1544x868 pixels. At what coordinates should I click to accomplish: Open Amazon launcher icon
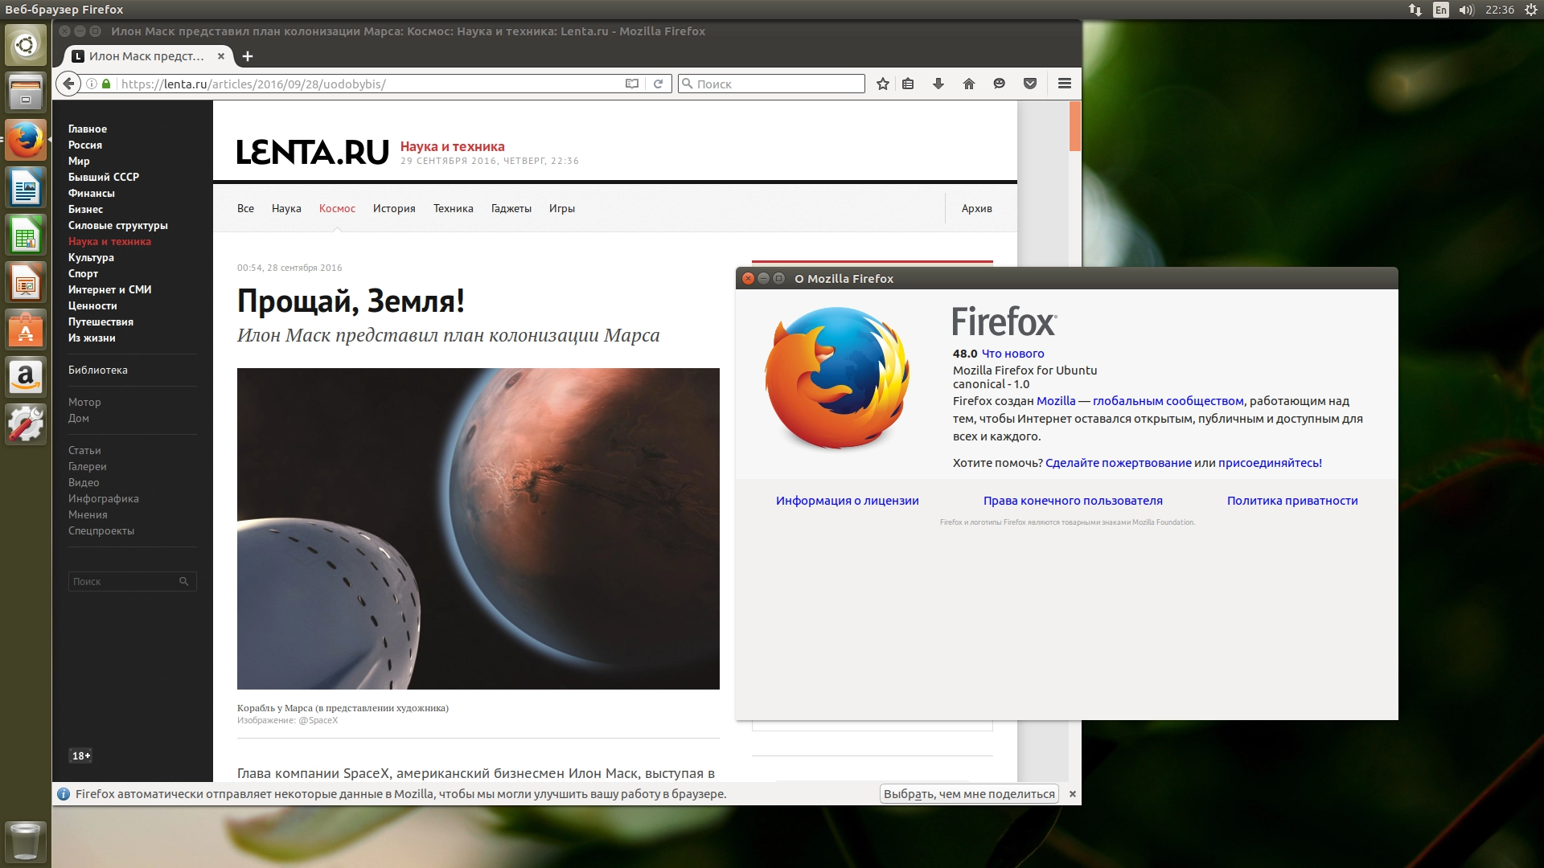click(x=26, y=377)
